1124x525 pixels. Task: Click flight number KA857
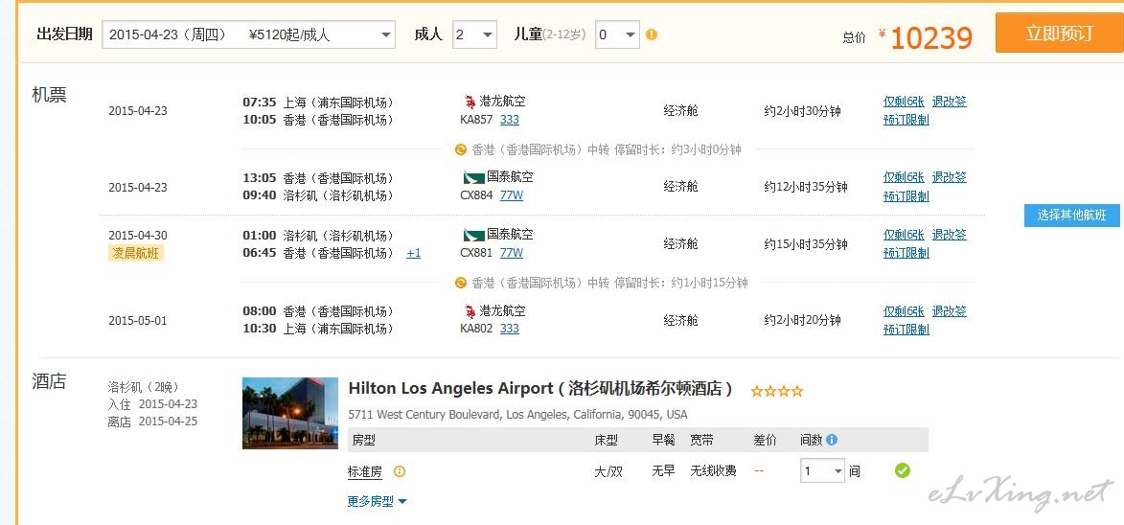tap(476, 120)
